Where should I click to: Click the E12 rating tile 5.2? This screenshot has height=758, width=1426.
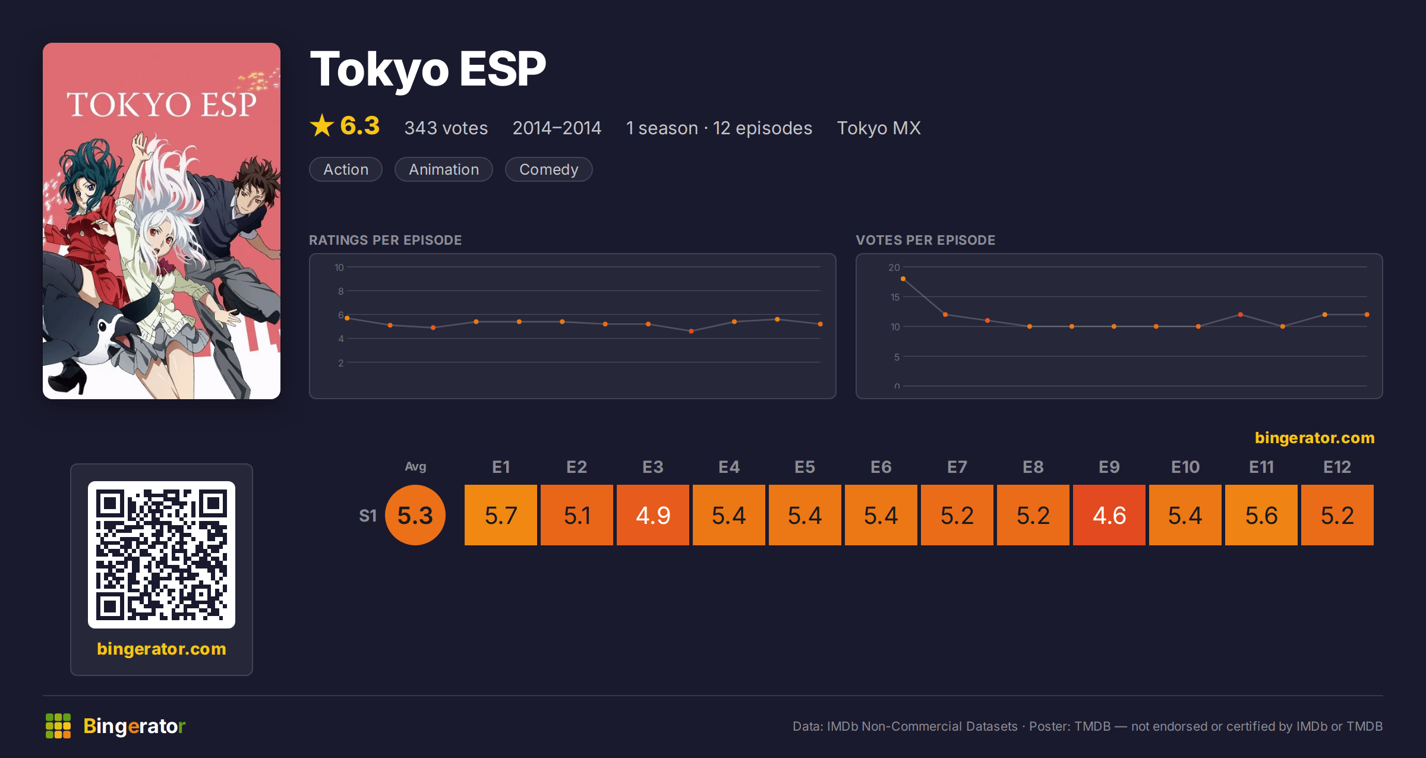pos(1337,515)
